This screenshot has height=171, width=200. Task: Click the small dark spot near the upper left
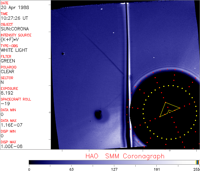pyautogui.click(x=62, y=53)
